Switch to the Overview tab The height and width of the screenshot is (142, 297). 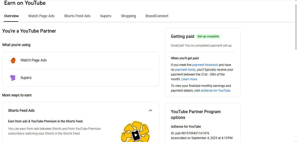(11, 16)
